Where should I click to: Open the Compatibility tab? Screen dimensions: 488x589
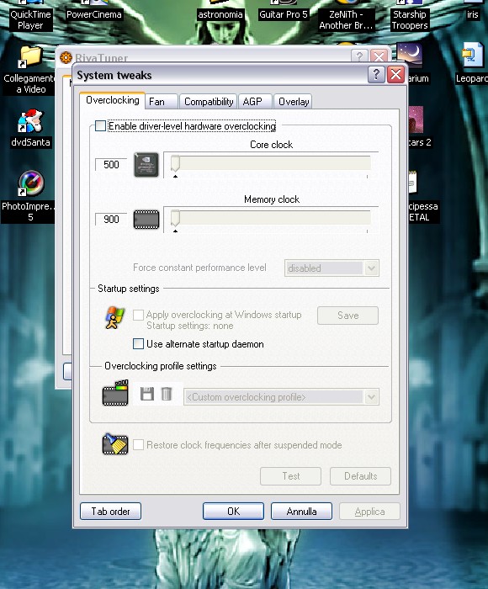click(x=208, y=102)
